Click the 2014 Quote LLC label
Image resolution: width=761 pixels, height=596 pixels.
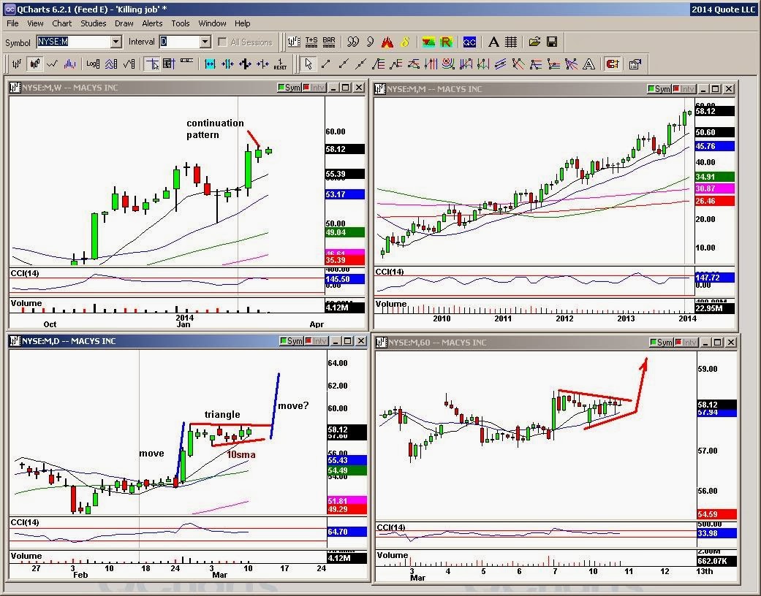pos(723,9)
